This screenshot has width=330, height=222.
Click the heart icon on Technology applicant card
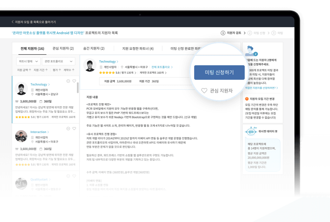74,81
